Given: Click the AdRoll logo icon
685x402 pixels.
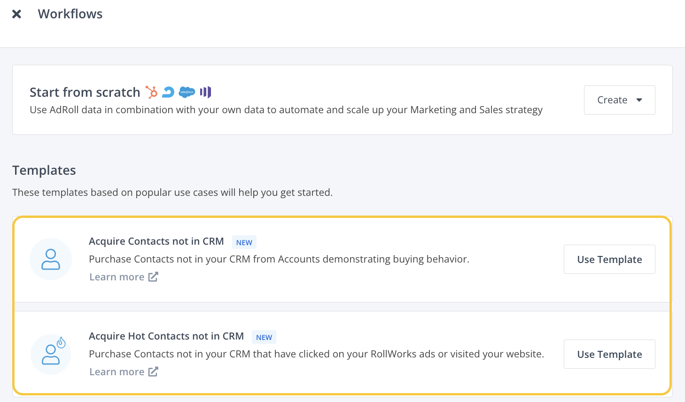Looking at the screenshot, I should coord(169,92).
